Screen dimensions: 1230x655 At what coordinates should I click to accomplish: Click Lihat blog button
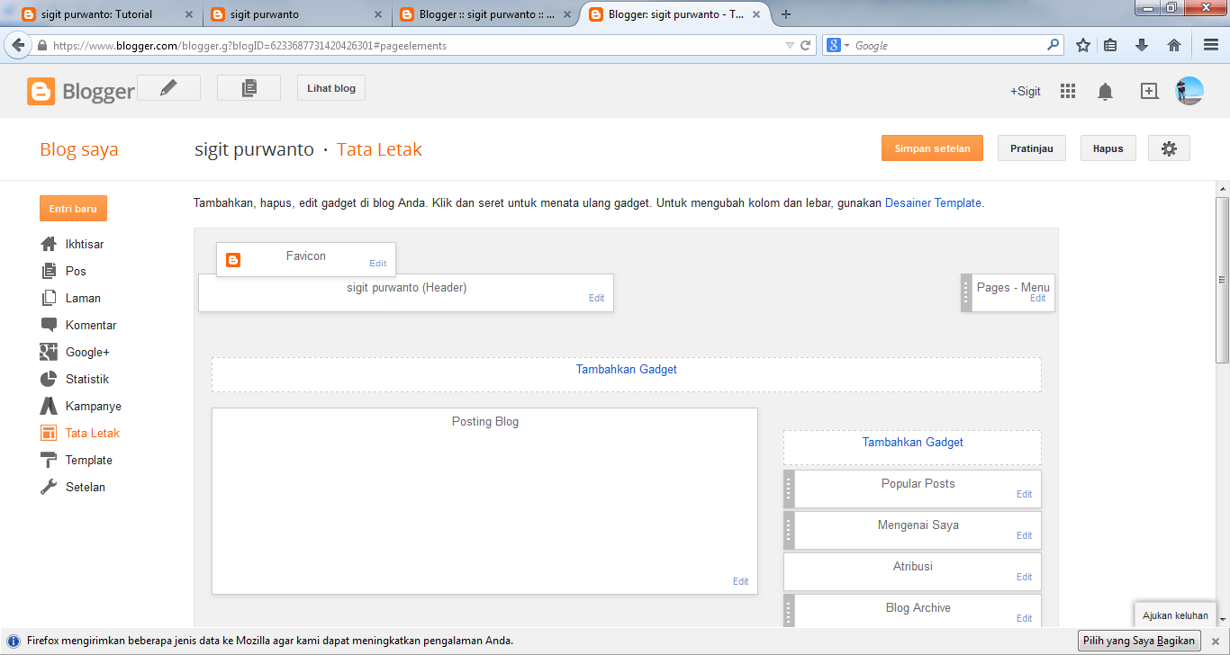[x=331, y=88]
